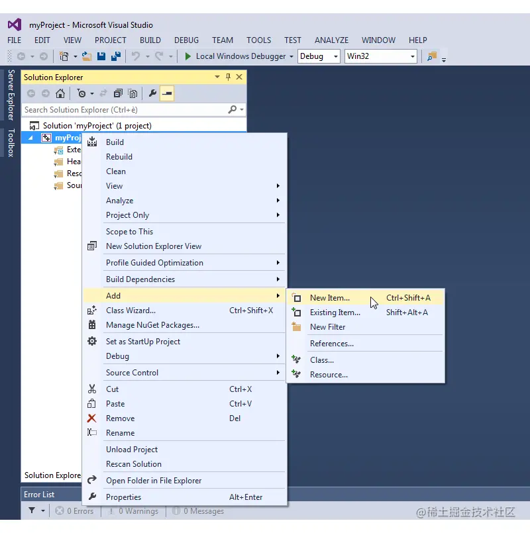The width and height of the screenshot is (530, 533).
Task: Click the Class Wizard icon
Action: (92, 311)
